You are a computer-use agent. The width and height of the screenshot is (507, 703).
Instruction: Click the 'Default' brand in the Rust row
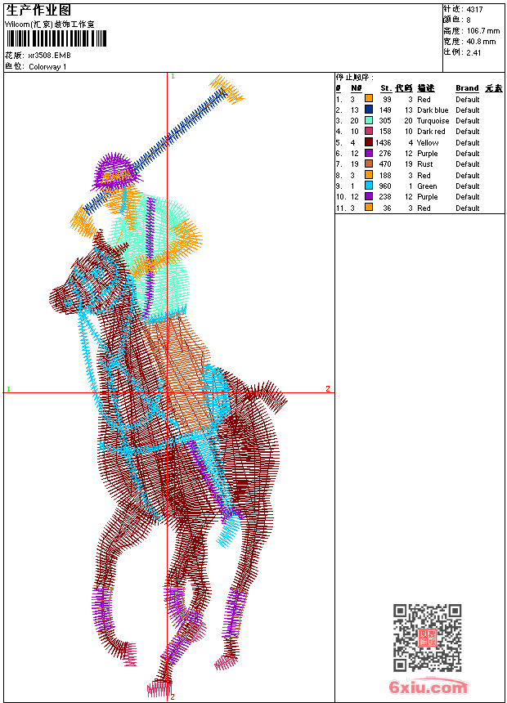pos(468,164)
